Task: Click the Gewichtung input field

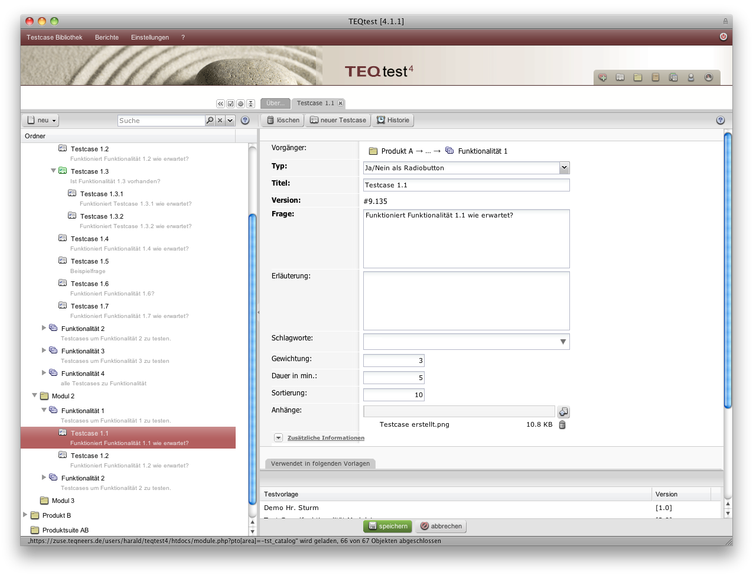Action: 394,361
